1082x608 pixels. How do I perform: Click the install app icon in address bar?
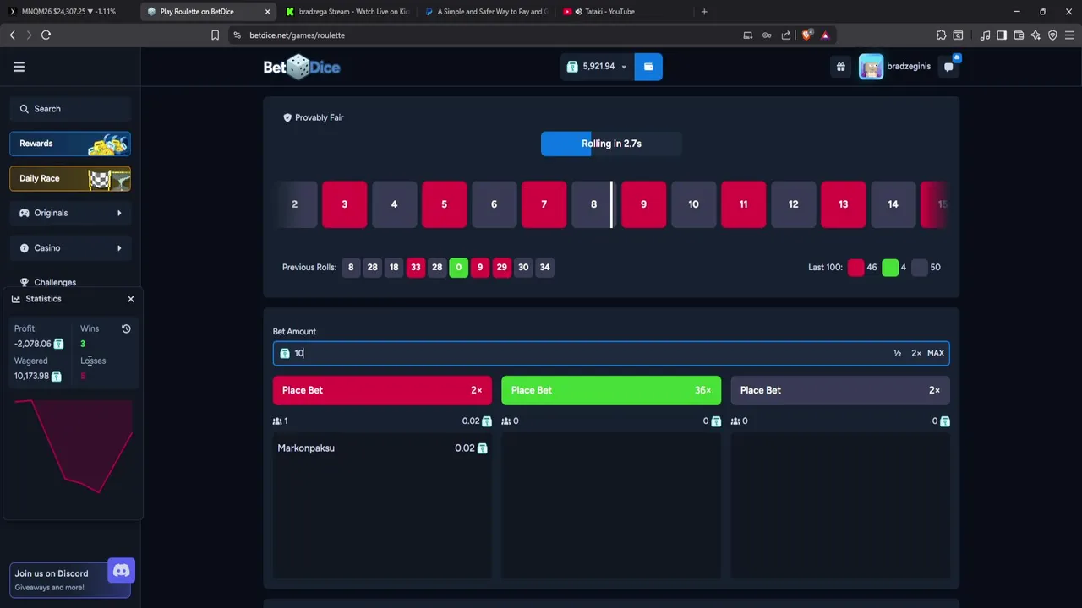coord(747,35)
